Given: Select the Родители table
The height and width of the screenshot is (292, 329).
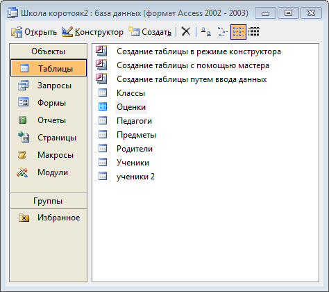Looking at the screenshot, I should pyautogui.click(x=135, y=149).
